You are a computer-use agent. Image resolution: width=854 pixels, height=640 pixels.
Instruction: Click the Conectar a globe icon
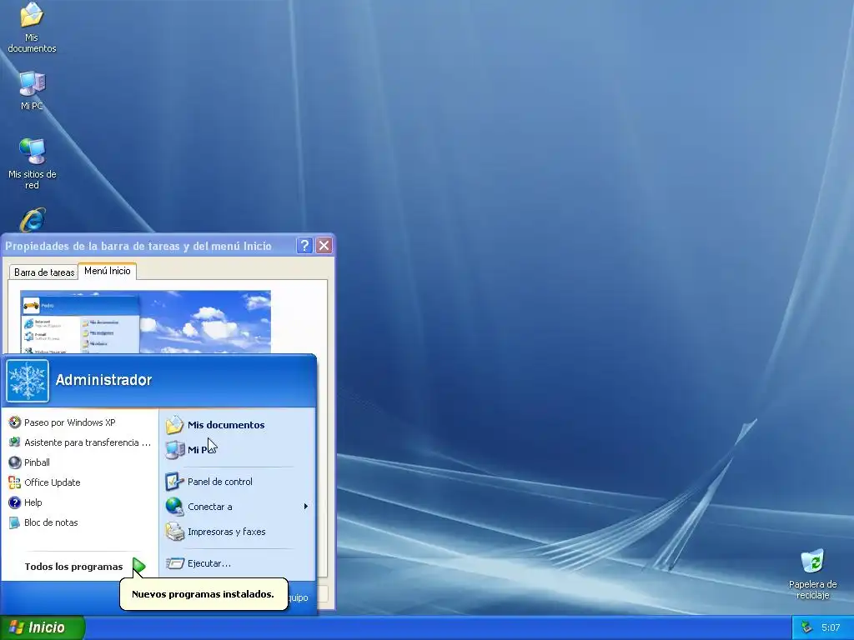pyautogui.click(x=174, y=507)
